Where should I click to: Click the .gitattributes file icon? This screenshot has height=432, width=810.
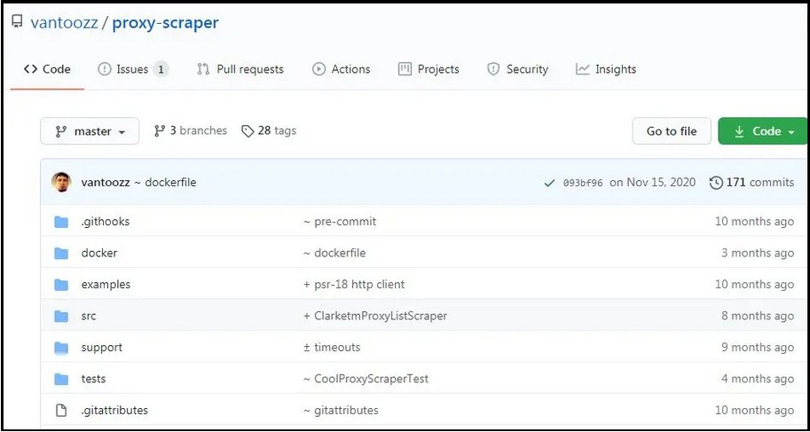[61, 411]
